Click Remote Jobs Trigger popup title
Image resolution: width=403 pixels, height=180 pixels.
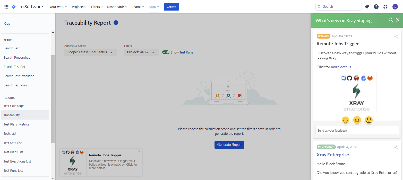[105, 155]
